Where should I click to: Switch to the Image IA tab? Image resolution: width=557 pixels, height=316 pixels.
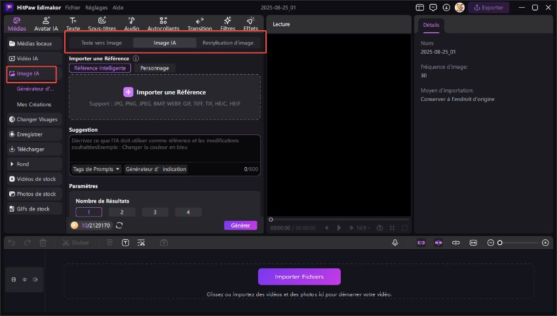(x=164, y=43)
